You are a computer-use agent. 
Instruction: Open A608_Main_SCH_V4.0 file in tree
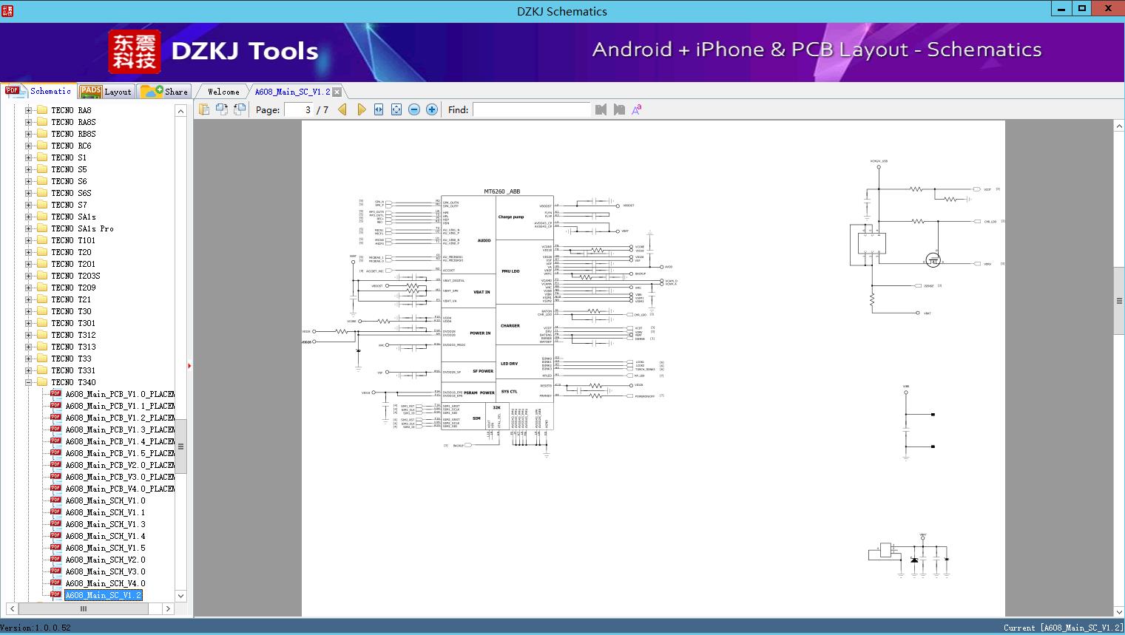click(105, 583)
